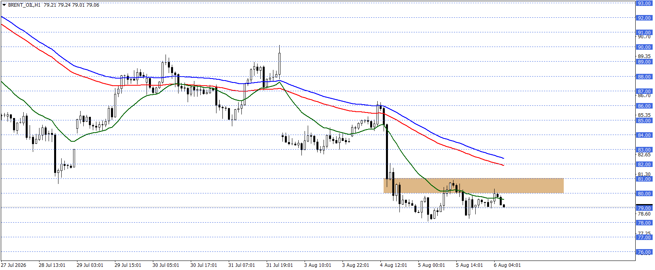Click the 89.00 price level label
The height and width of the screenshot is (270, 655).
coord(644,62)
